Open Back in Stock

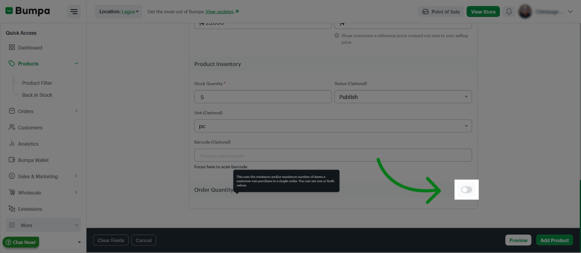click(x=37, y=95)
